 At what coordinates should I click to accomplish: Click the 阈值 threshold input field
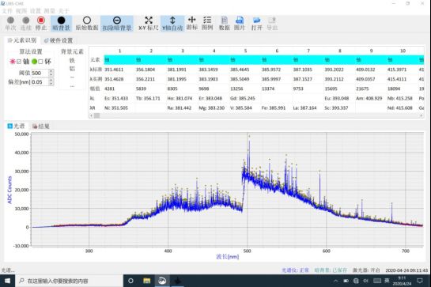[x=40, y=73]
